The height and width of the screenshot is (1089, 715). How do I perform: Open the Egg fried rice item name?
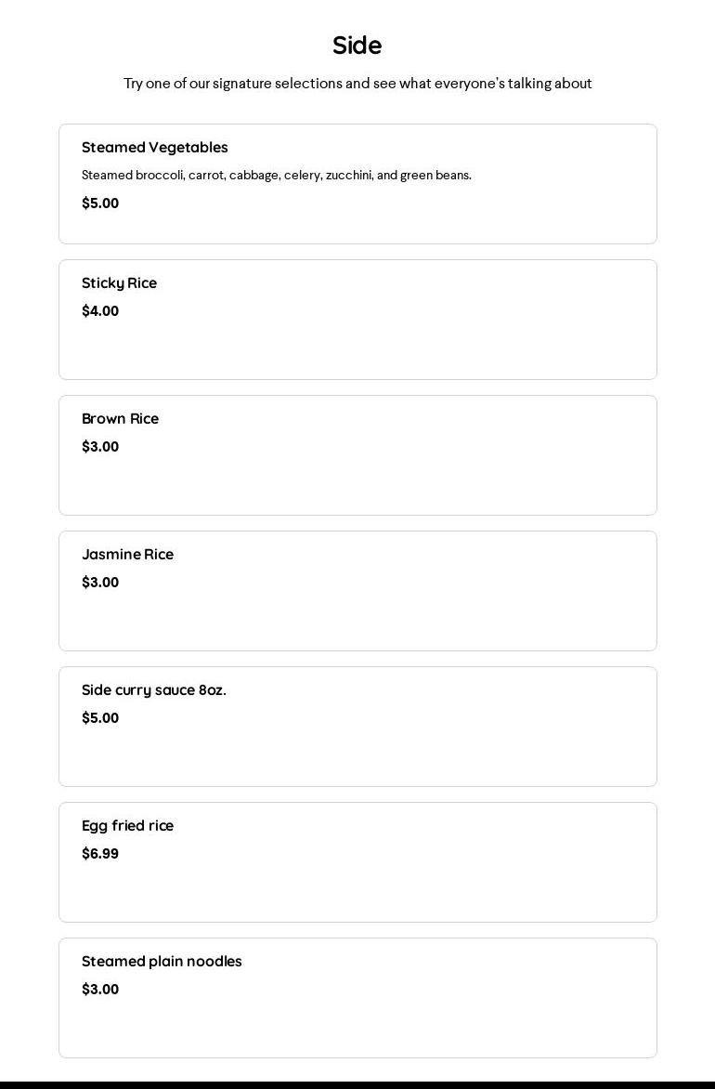point(127,826)
